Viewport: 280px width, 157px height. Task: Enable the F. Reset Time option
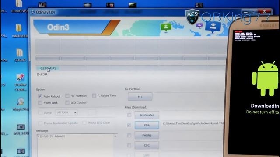point(94,96)
